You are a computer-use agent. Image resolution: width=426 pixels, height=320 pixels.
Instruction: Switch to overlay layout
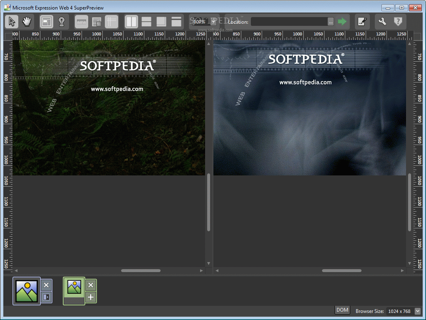[x=161, y=22]
